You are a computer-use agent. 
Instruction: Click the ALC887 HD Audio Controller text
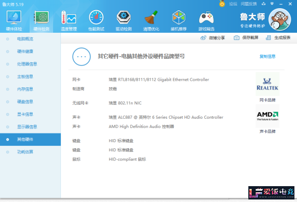pyautogui.click(x=166, y=117)
